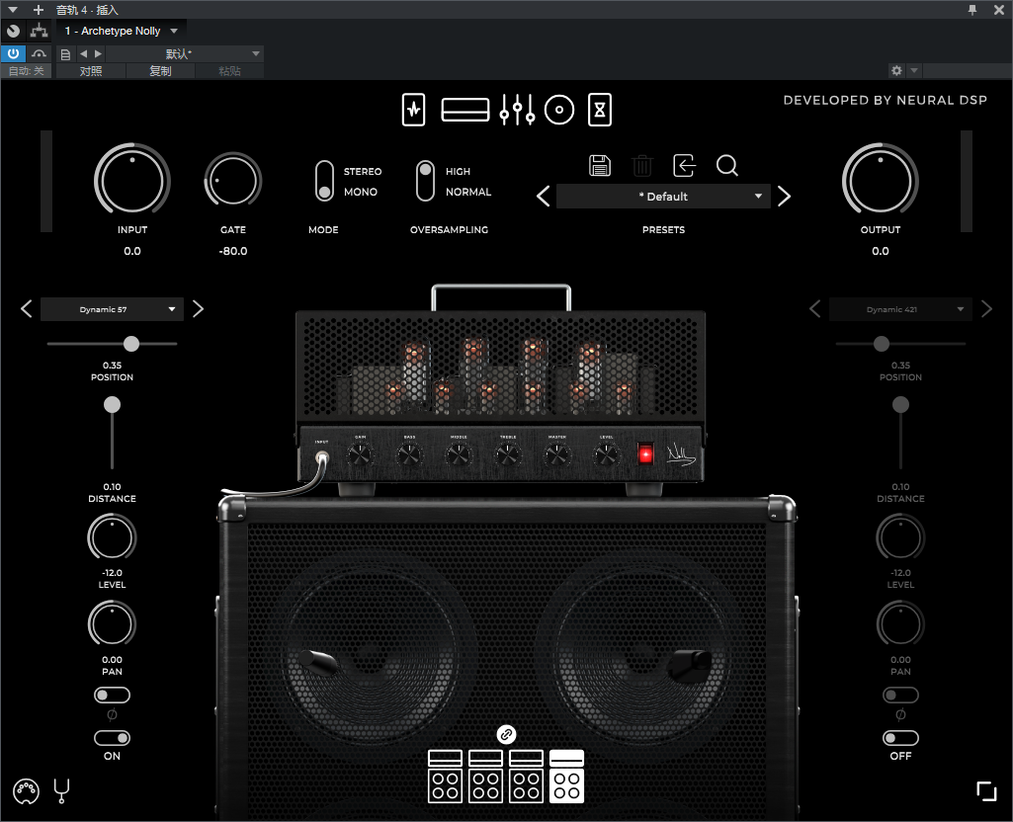Open the window menu arrow at top-left
The width and height of the screenshot is (1013, 822).
tap(13, 10)
